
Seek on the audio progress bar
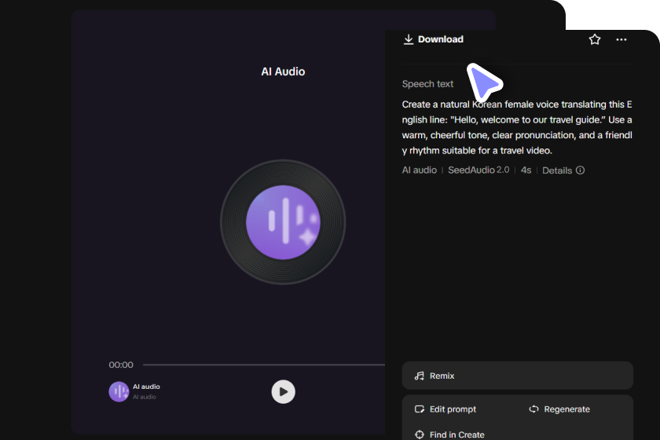(x=264, y=365)
